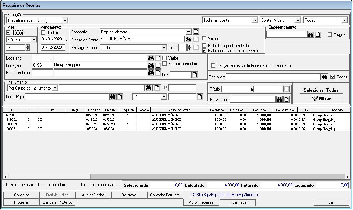The image size is (353, 210).
Task: Open the Todas as contas dropdown
Action: 255,21
